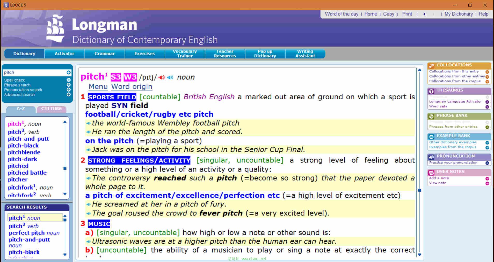Select 'pitch2, verb' in the A-Z list
The image size is (494, 262).
click(24, 132)
